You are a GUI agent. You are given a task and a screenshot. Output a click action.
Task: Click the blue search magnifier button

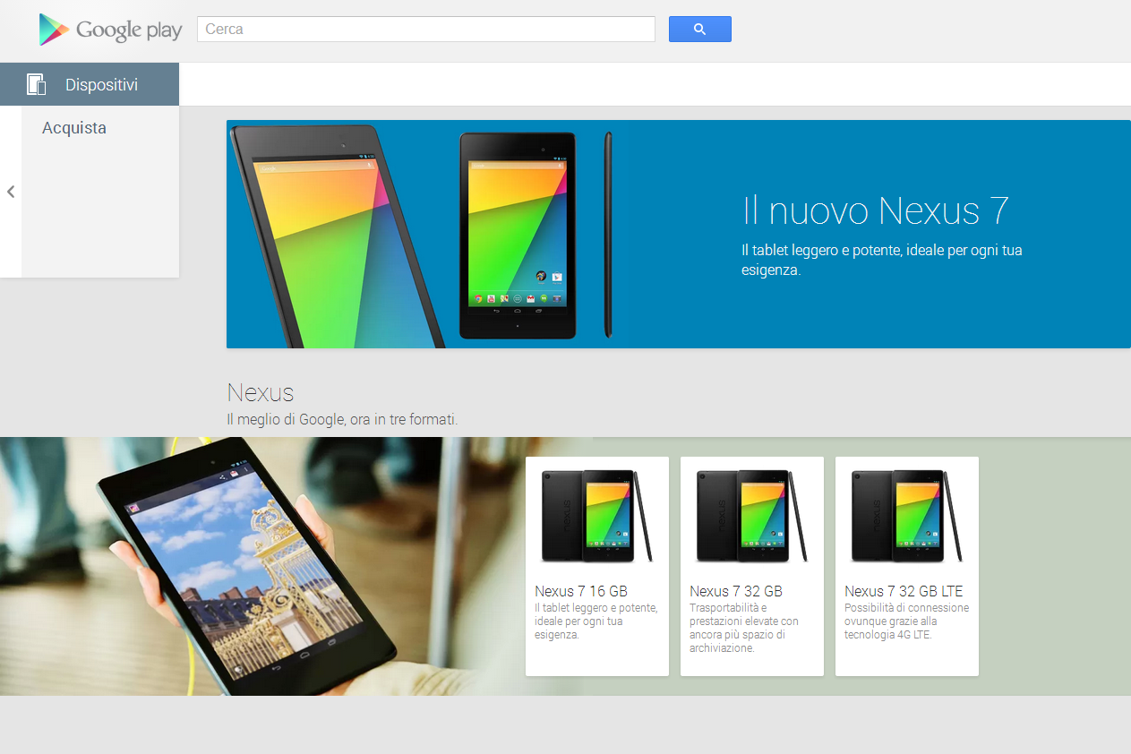pos(699,29)
